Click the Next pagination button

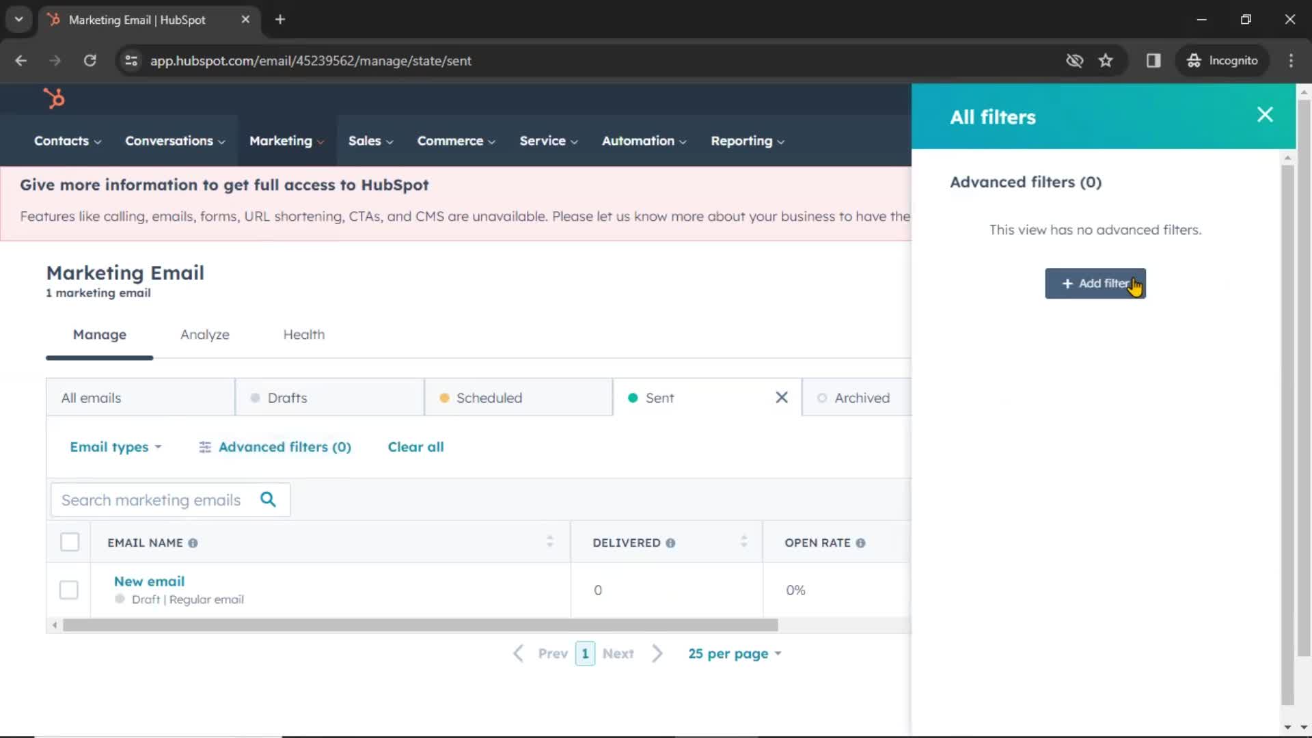[x=618, y=654]
